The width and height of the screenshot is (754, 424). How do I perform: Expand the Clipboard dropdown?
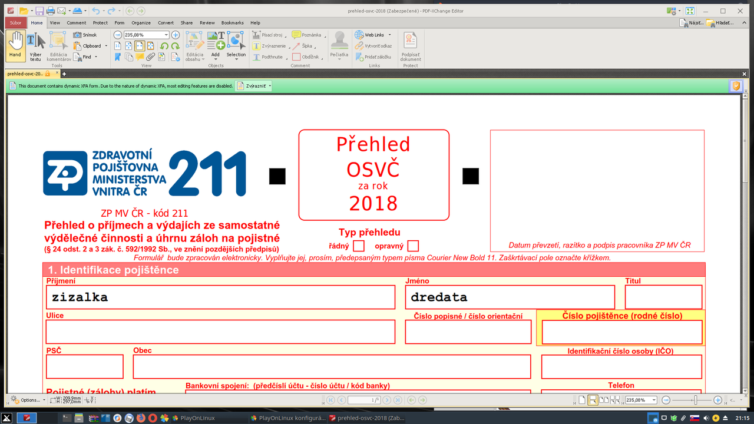click(x=106, y=46)
